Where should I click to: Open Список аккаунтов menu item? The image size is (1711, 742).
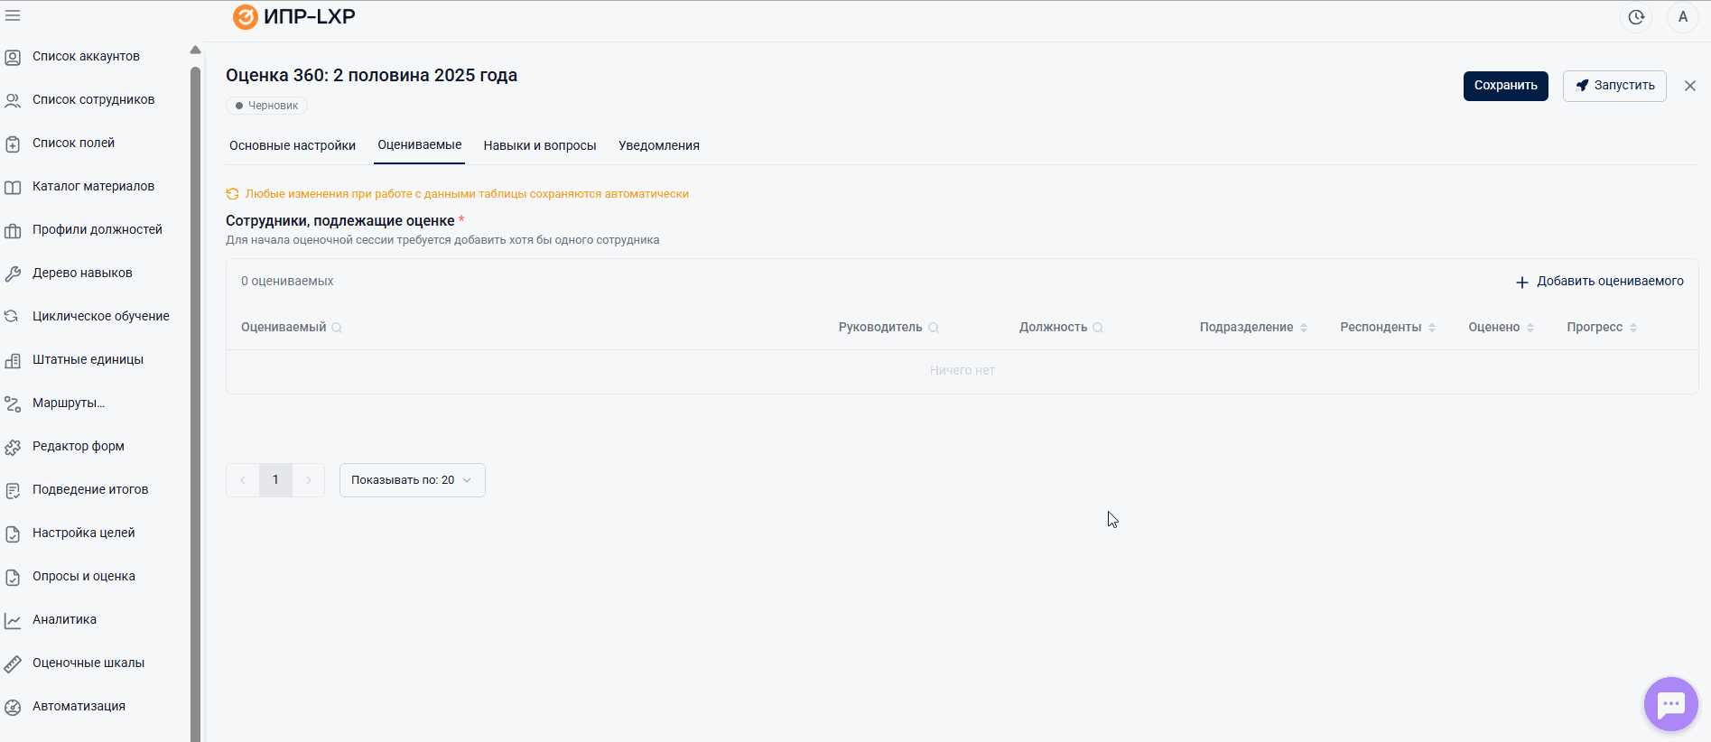click(x=86, y=57)
